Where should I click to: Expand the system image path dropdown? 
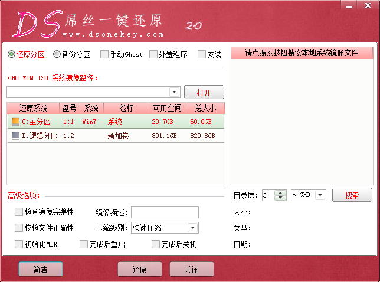click(x=174, y=92)
